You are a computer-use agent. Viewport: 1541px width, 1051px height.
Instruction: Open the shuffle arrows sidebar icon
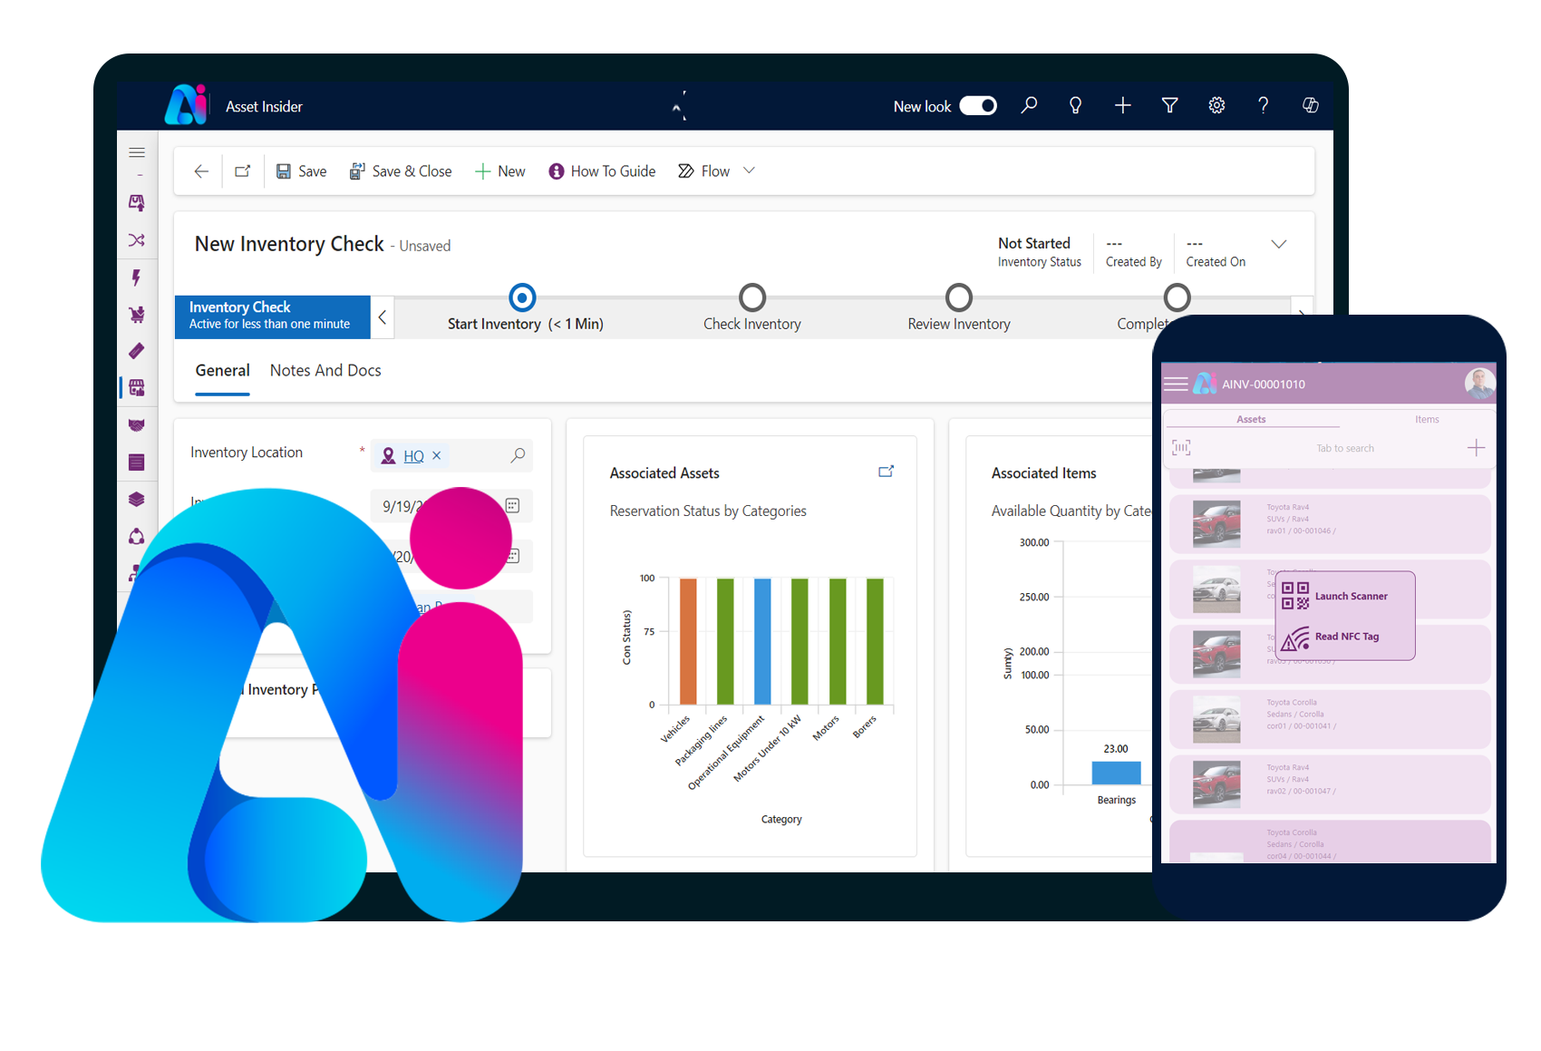click(137, 240)
